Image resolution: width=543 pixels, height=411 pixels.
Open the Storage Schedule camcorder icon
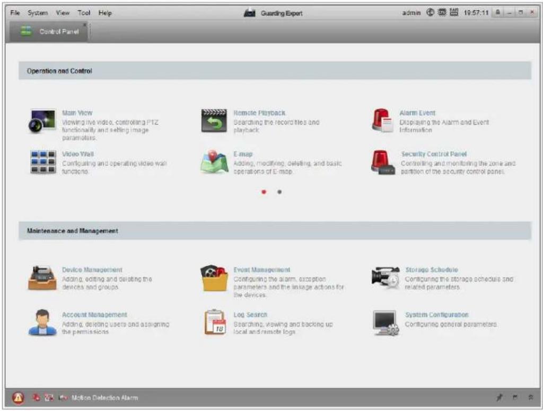(386, 278)
